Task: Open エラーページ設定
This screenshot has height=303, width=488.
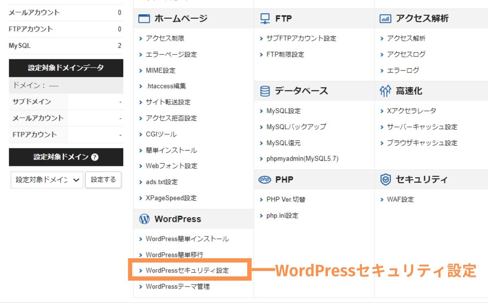Action: tap(171, 54)
